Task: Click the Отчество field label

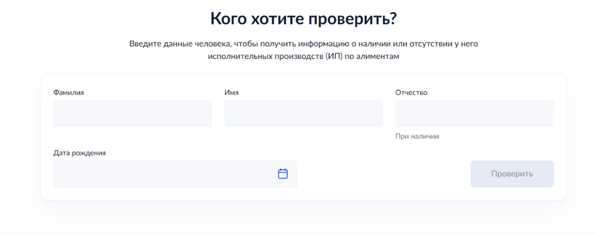Action: pyautogui.click(x=411, y=92)
